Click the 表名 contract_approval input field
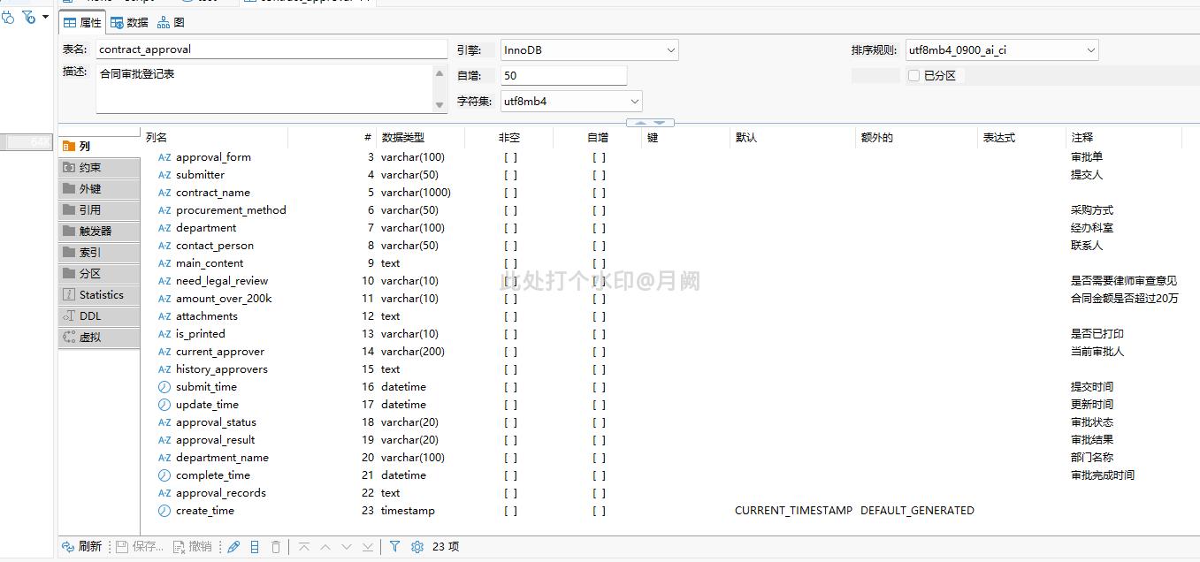Viewport: 1200px width, 562px height. (271, 49)
